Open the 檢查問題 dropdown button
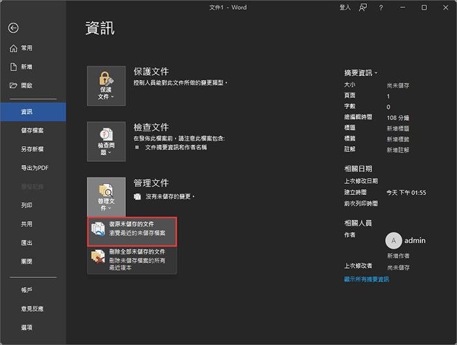457x345 pixels. pos(106,142)
